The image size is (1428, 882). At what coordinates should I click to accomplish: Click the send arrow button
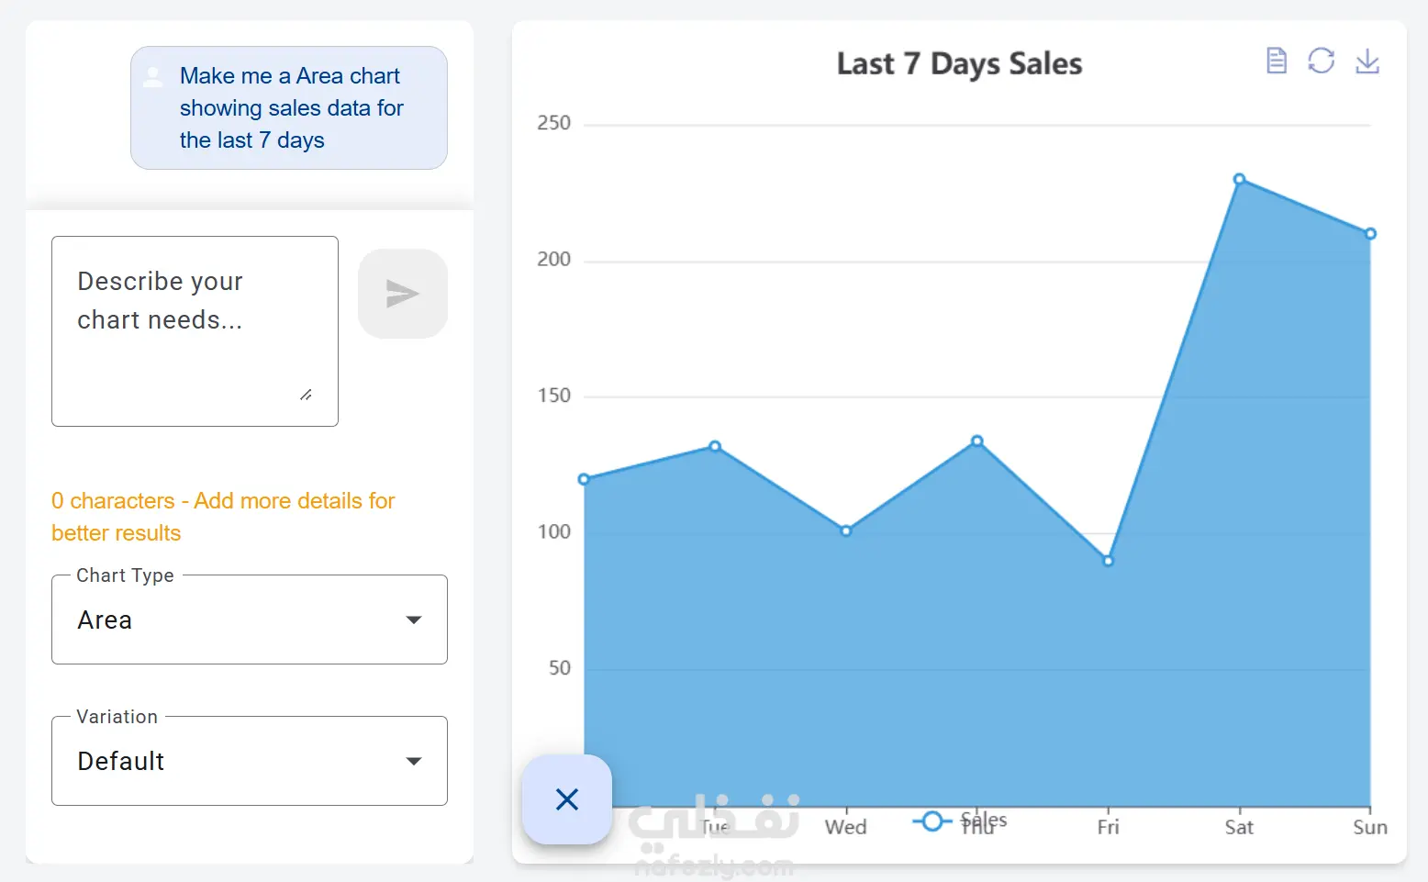click(x=403, y=294)
